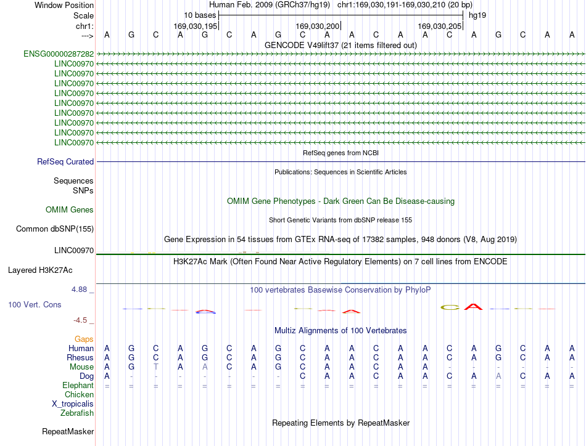
Task: Click the 169,030,200 coordinate marker
Action: click(x=317, y=26)
